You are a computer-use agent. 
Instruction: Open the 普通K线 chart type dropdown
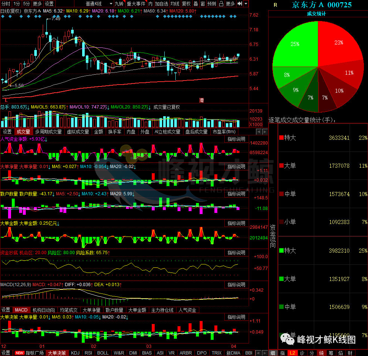pyautogui.click(x=99, y=4)
